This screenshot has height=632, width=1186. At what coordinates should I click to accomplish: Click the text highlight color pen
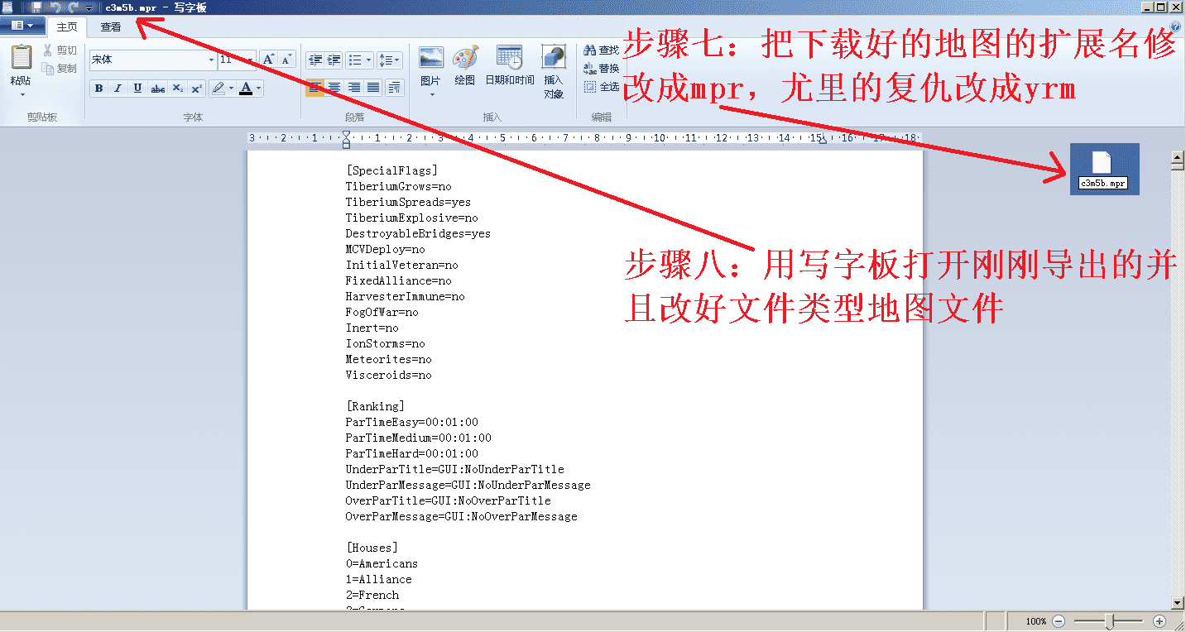click(218, 88)
